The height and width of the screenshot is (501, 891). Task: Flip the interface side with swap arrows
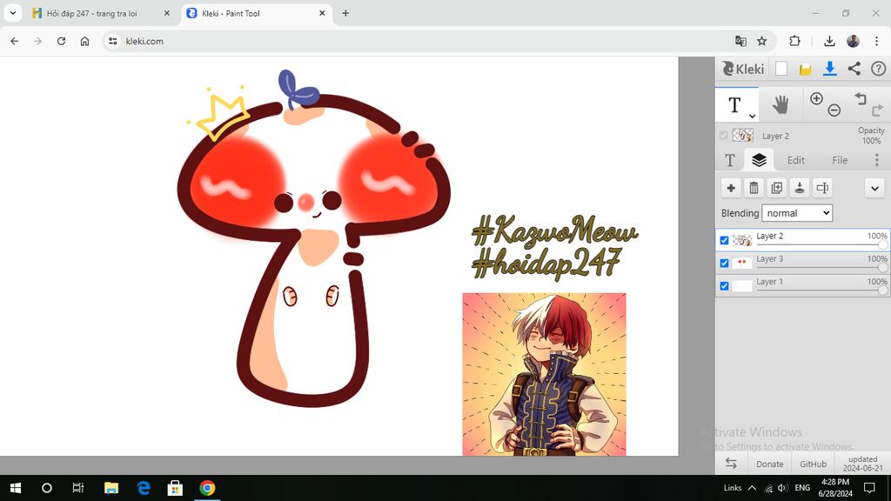pyautogui.click(x=731, y=464)
